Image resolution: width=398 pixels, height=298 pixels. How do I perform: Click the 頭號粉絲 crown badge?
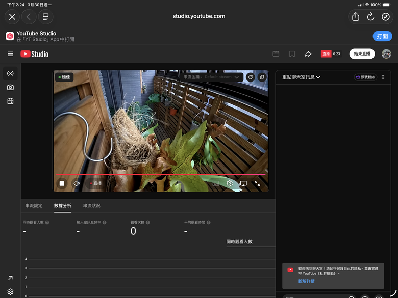(x=365, y=77)
